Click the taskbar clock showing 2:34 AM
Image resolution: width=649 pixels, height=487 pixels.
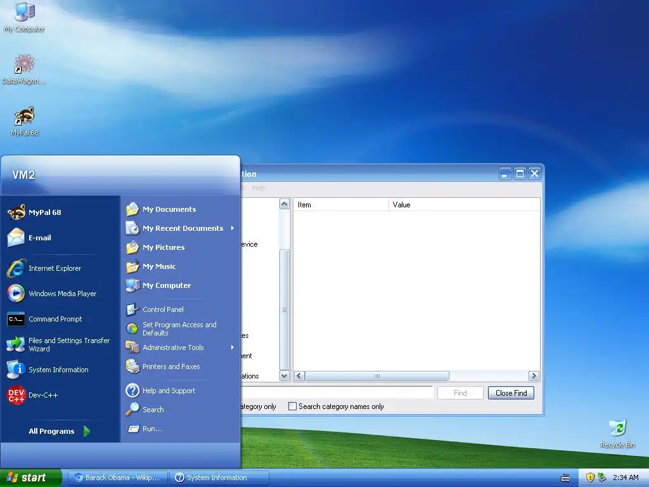(626, 477)
